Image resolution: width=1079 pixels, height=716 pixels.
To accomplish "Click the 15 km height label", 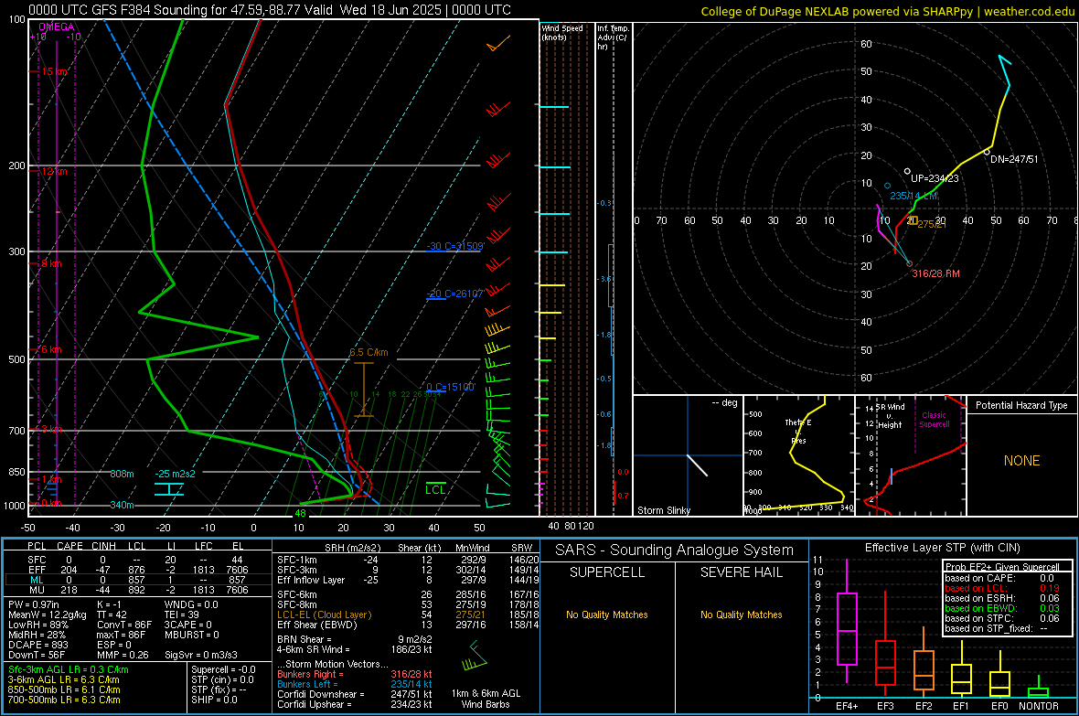I will click(x=55, y=71).
